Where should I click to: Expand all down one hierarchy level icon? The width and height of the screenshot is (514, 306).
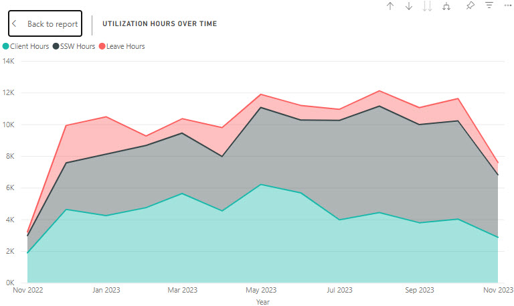pos(446,6)
